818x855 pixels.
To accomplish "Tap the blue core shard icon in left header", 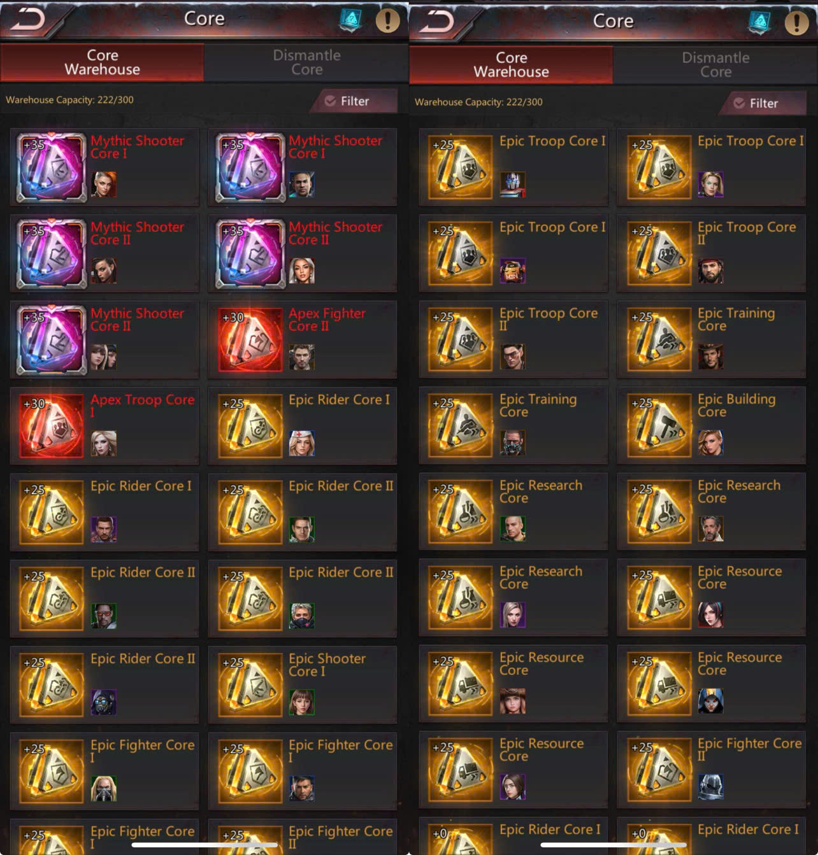I will click(350, 20).
